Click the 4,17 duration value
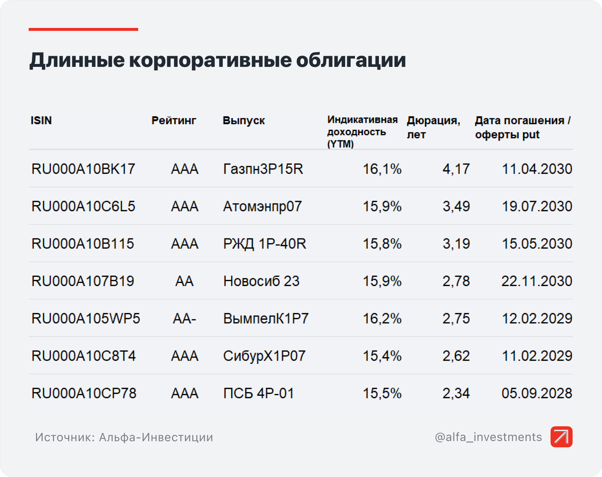602x477 pixels. pyautogui.click(x=456, y=169)
